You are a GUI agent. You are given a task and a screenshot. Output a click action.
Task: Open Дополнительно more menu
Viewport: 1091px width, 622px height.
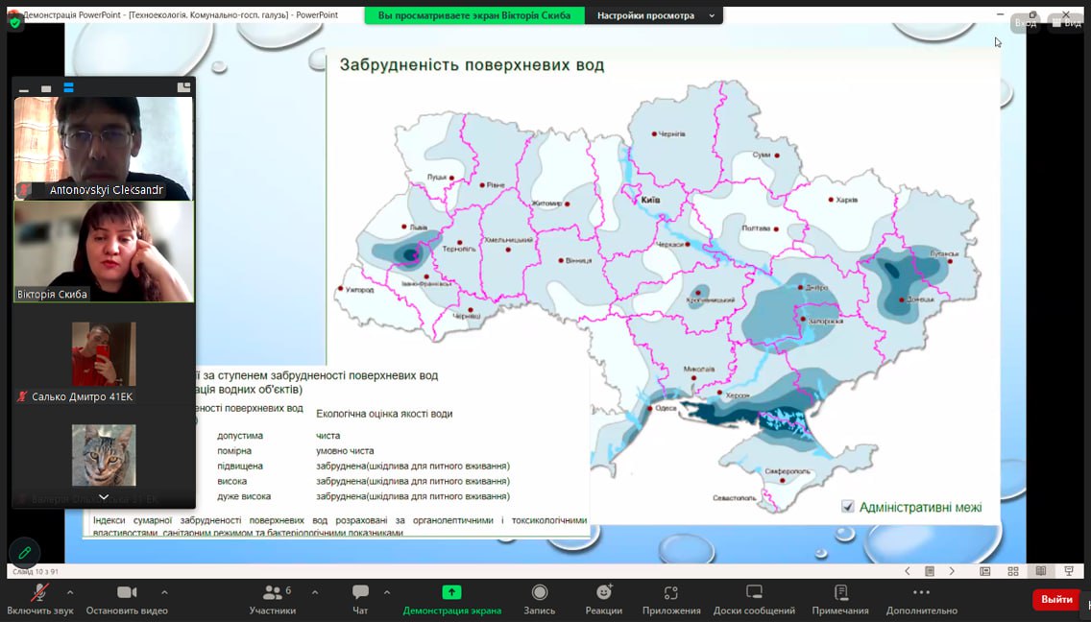921,600
